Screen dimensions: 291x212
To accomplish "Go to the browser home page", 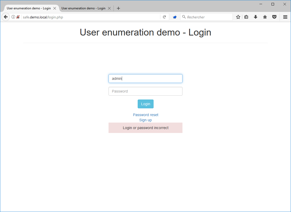I will click(265, 17).
